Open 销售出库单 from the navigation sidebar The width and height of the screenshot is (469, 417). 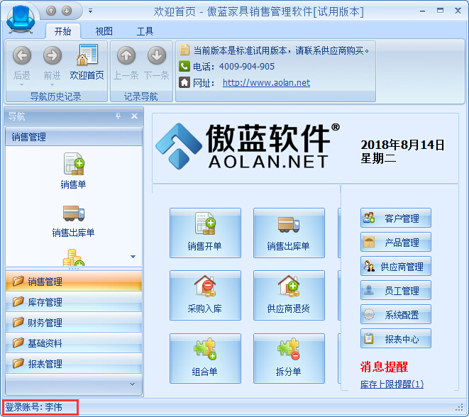73,219
